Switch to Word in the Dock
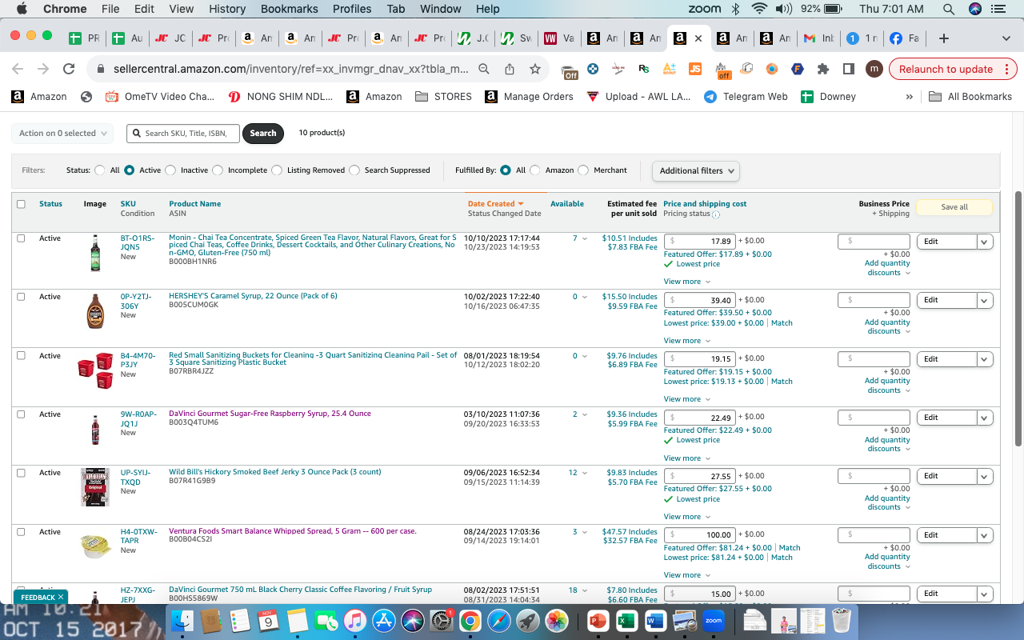 655,620
